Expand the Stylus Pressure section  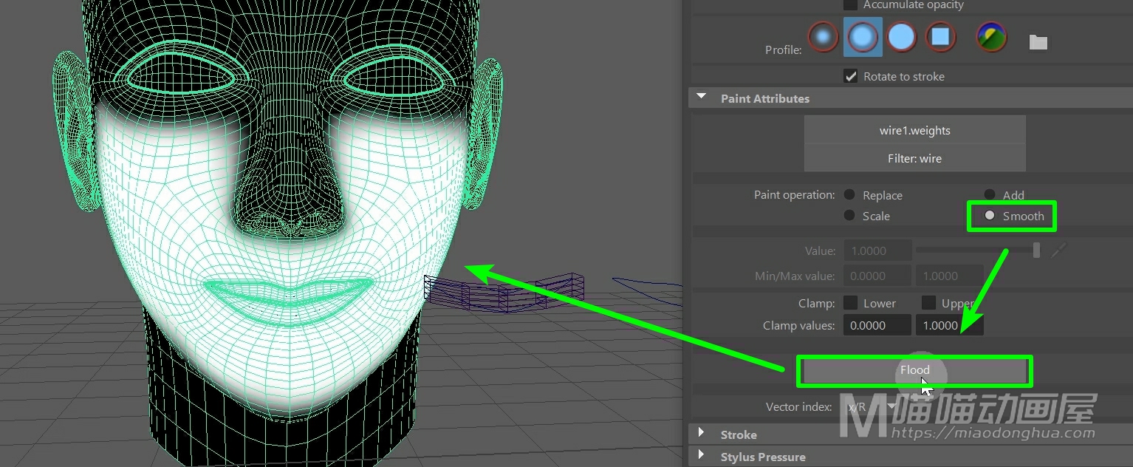(x=702, y=457)
